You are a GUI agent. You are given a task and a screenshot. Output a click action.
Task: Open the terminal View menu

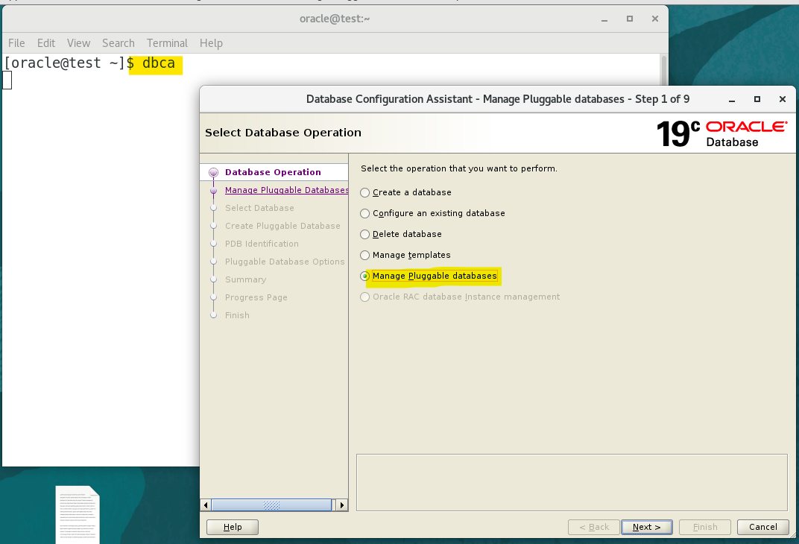coord(78,43)
